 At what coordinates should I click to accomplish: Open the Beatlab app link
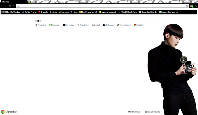click(x=97, y=25)
